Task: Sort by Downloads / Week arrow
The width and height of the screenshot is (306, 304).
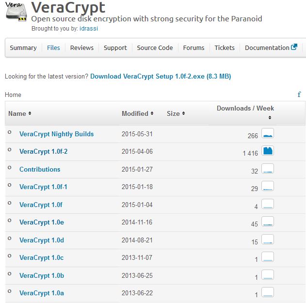Action: point(270,117)
